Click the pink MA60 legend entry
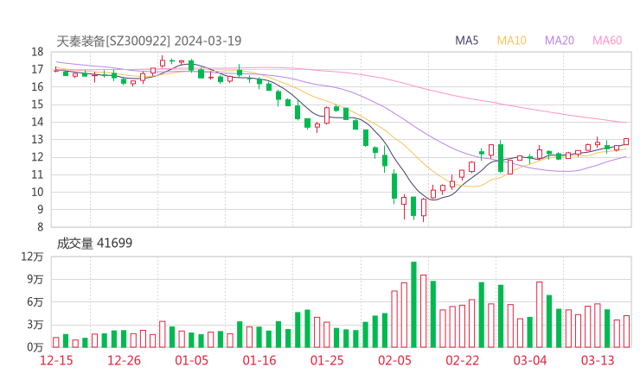This screenshot has height=380, width=640. 607,41
